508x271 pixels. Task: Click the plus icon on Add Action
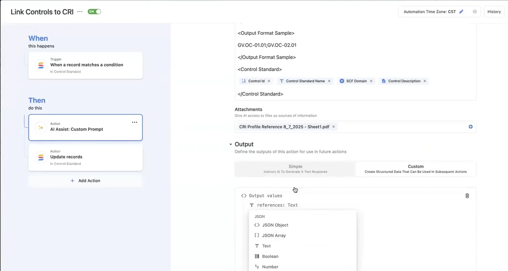click(x=72, y=181)
